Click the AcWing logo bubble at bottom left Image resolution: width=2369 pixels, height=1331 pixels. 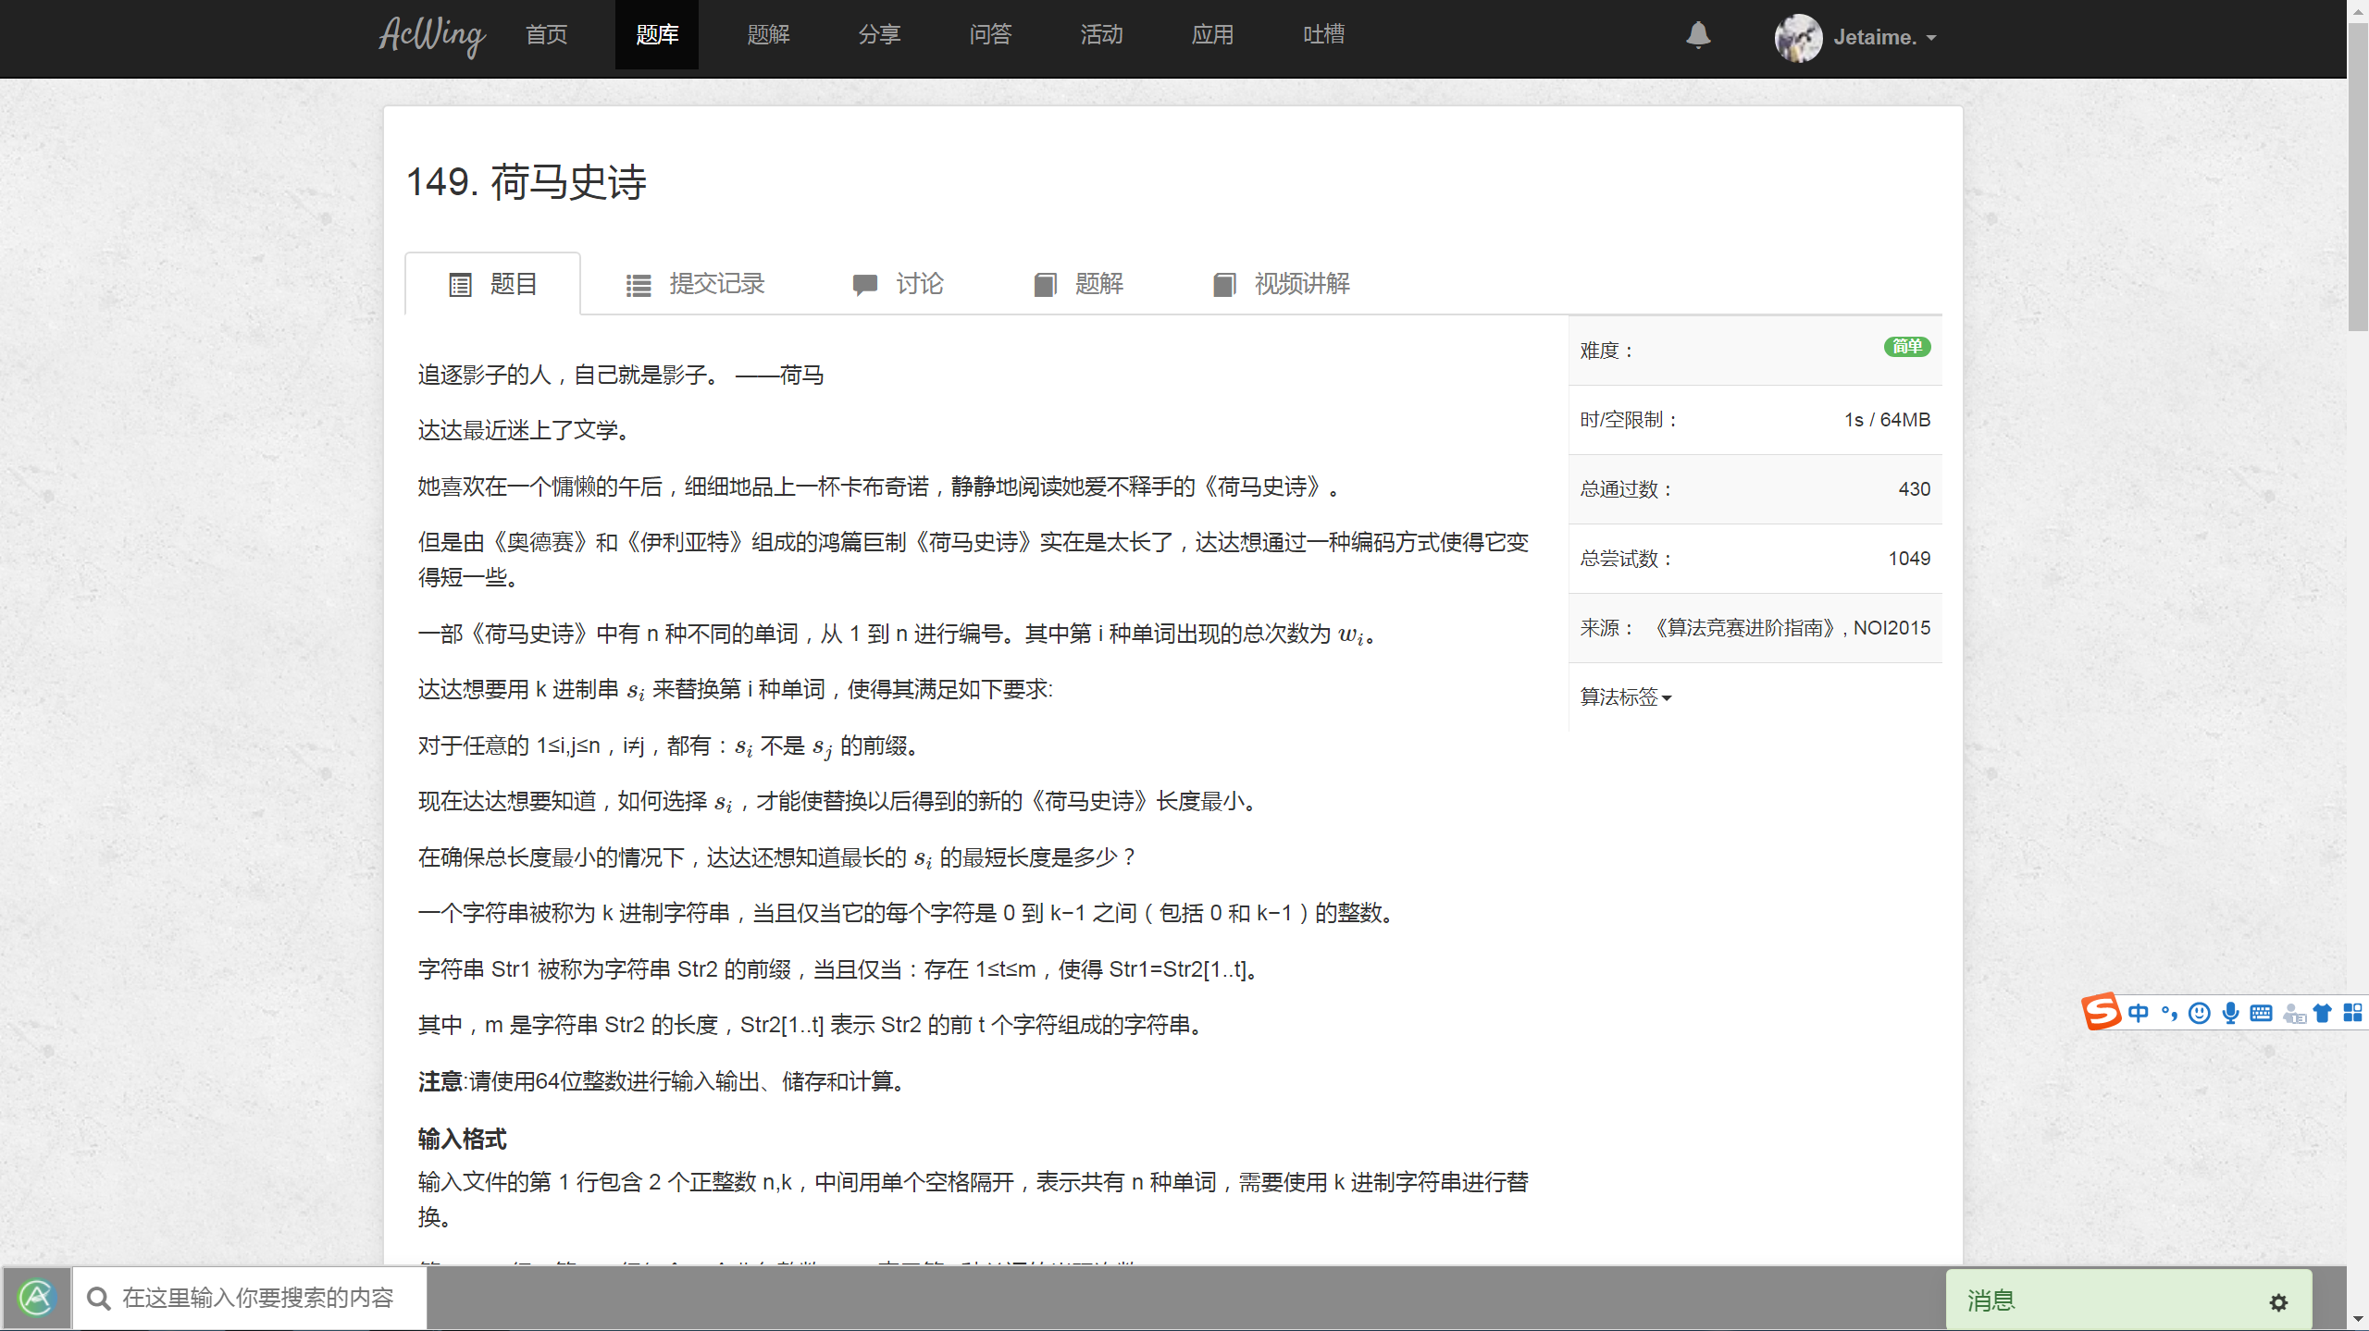[x=37, y=1298]
